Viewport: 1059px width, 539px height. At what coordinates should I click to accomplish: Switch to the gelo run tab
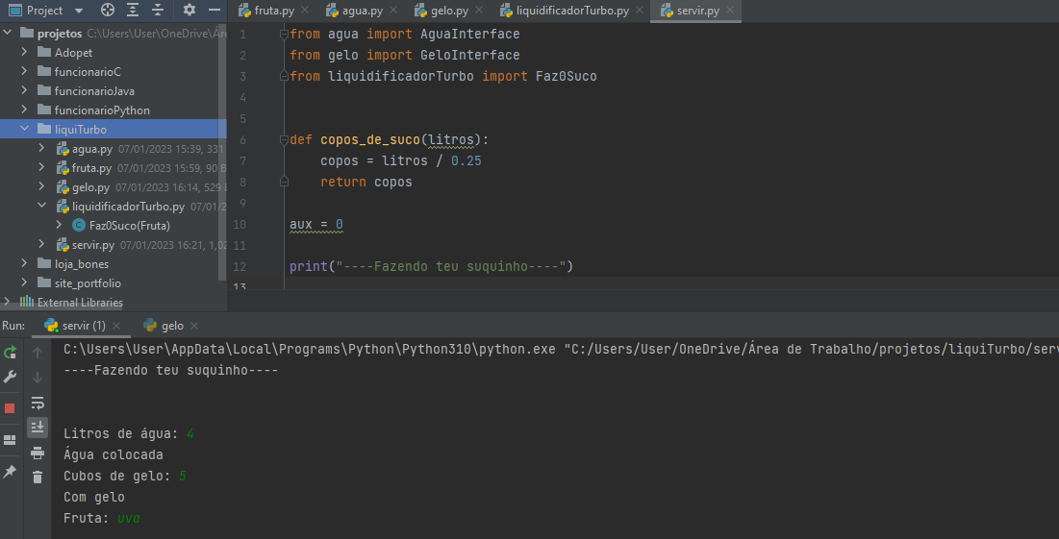(171, 326)
